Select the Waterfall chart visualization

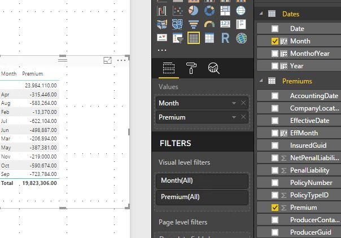[x=161, y=11]
